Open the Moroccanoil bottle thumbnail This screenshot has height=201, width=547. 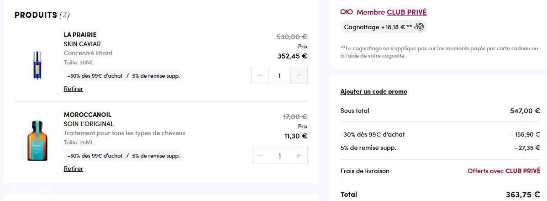click(37, 141)
